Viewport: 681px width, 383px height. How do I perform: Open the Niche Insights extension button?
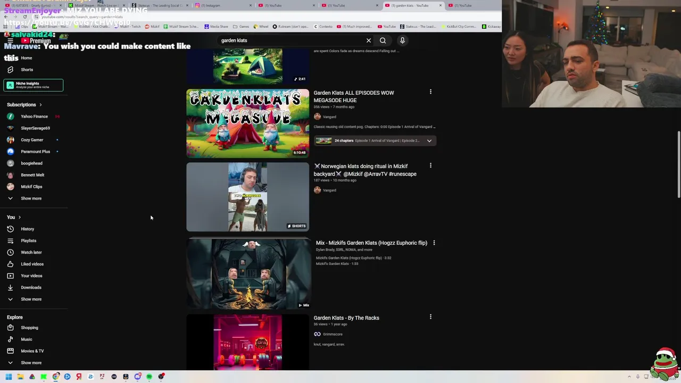coord(34,85)
